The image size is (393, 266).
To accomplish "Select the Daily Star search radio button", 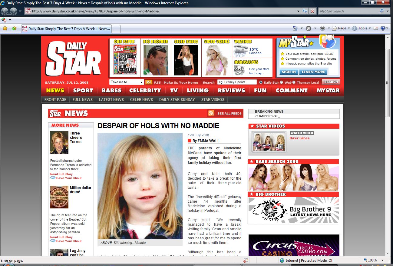I will pos(261,82).
